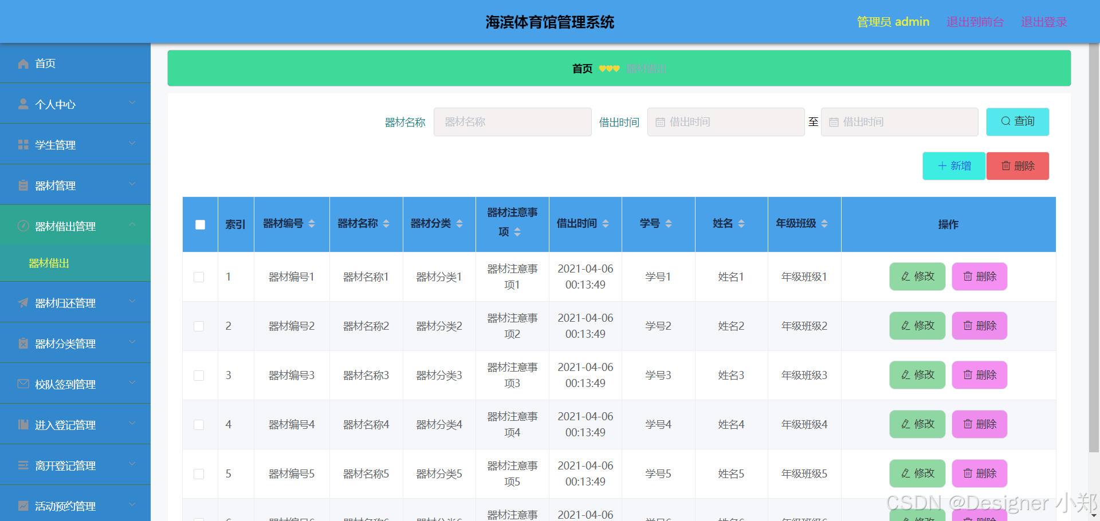The height and width of the screenshot is (521, 1100).
Task: Click the 新增 add button
Action: 954,166
